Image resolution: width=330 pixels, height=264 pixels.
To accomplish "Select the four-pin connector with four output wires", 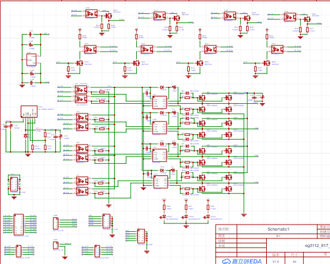I will coord(55,223).
